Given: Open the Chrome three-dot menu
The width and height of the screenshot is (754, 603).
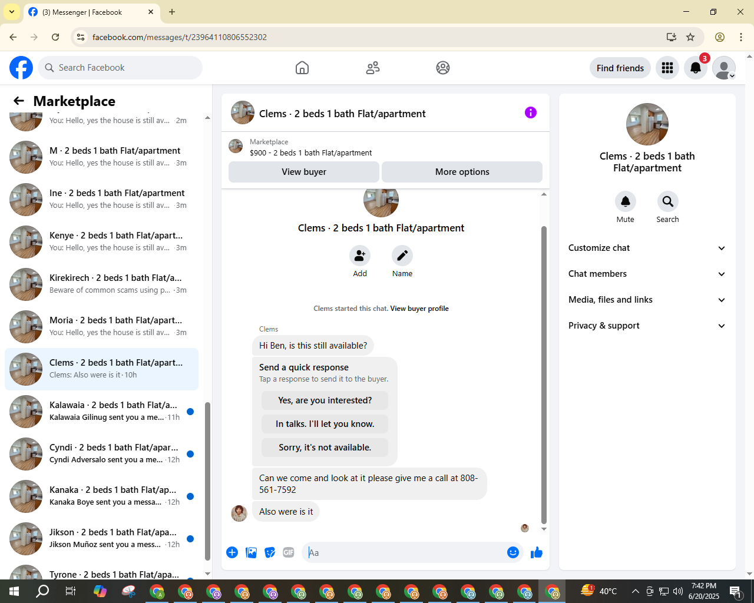Looking at the screenshot, I should click(x=741, y=37).
